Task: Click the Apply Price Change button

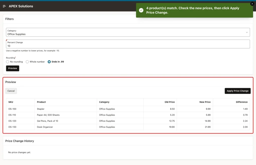Action: pos(237,91)
